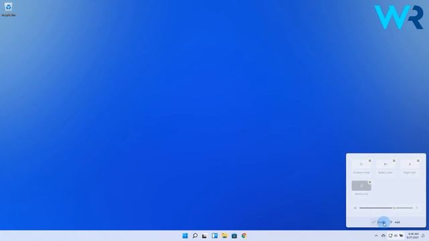Open the clock and date flyout
Viewport: 429px width, 241px height.
(413, 236)
